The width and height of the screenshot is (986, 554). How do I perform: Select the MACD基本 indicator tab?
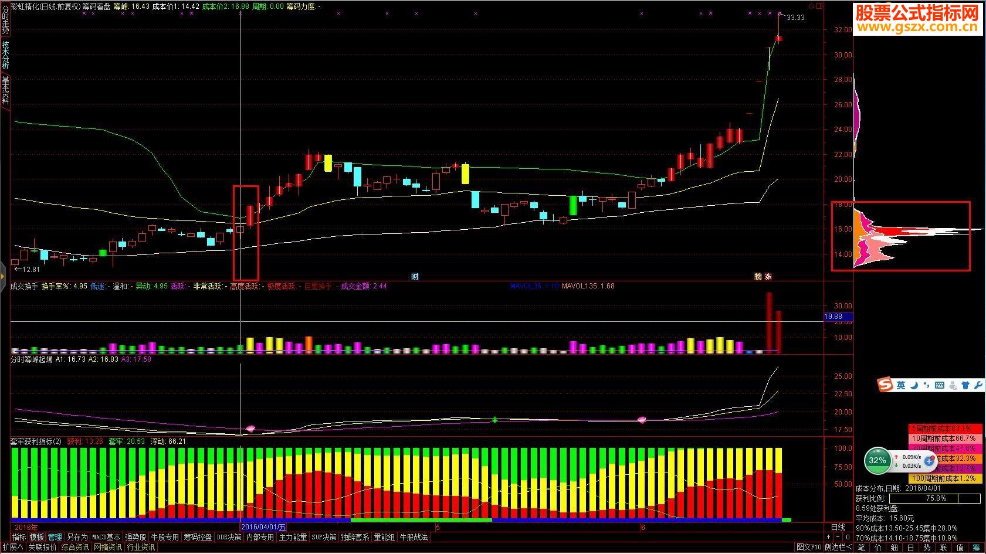[106, 537]
